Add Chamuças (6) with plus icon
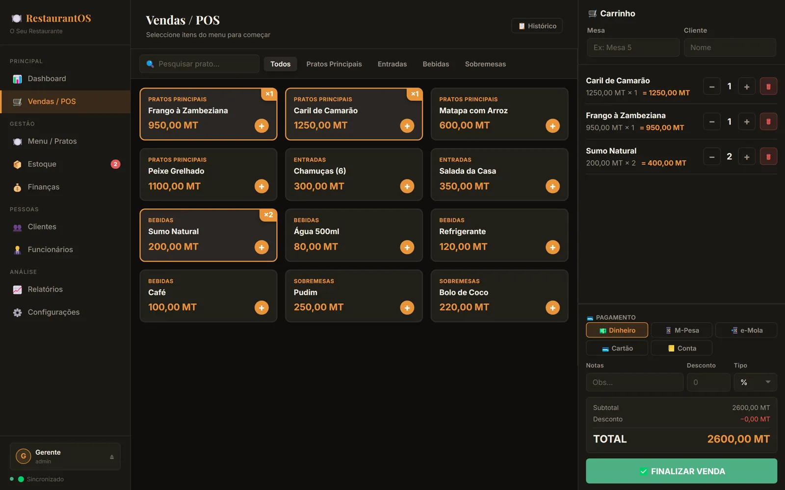 [x=407, y=186]
